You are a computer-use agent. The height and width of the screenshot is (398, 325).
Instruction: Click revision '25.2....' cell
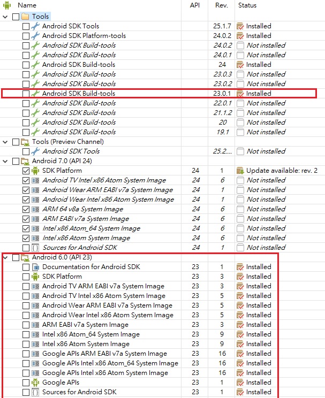(222, 151)
